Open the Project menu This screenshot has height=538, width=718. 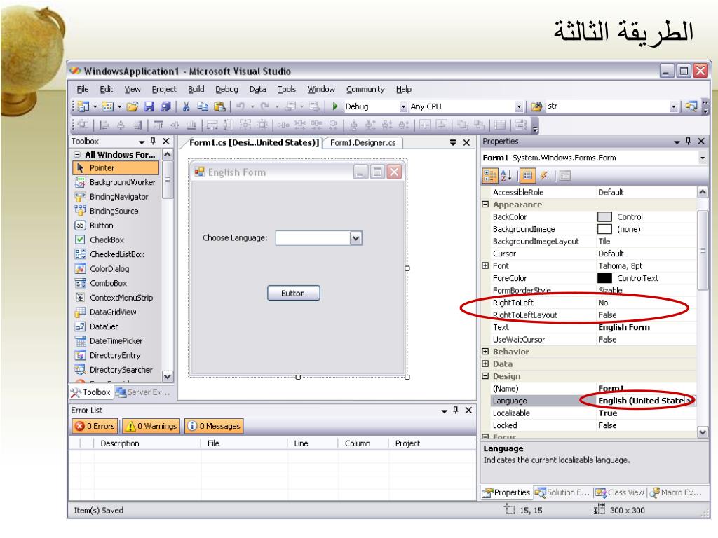[164, 89]
